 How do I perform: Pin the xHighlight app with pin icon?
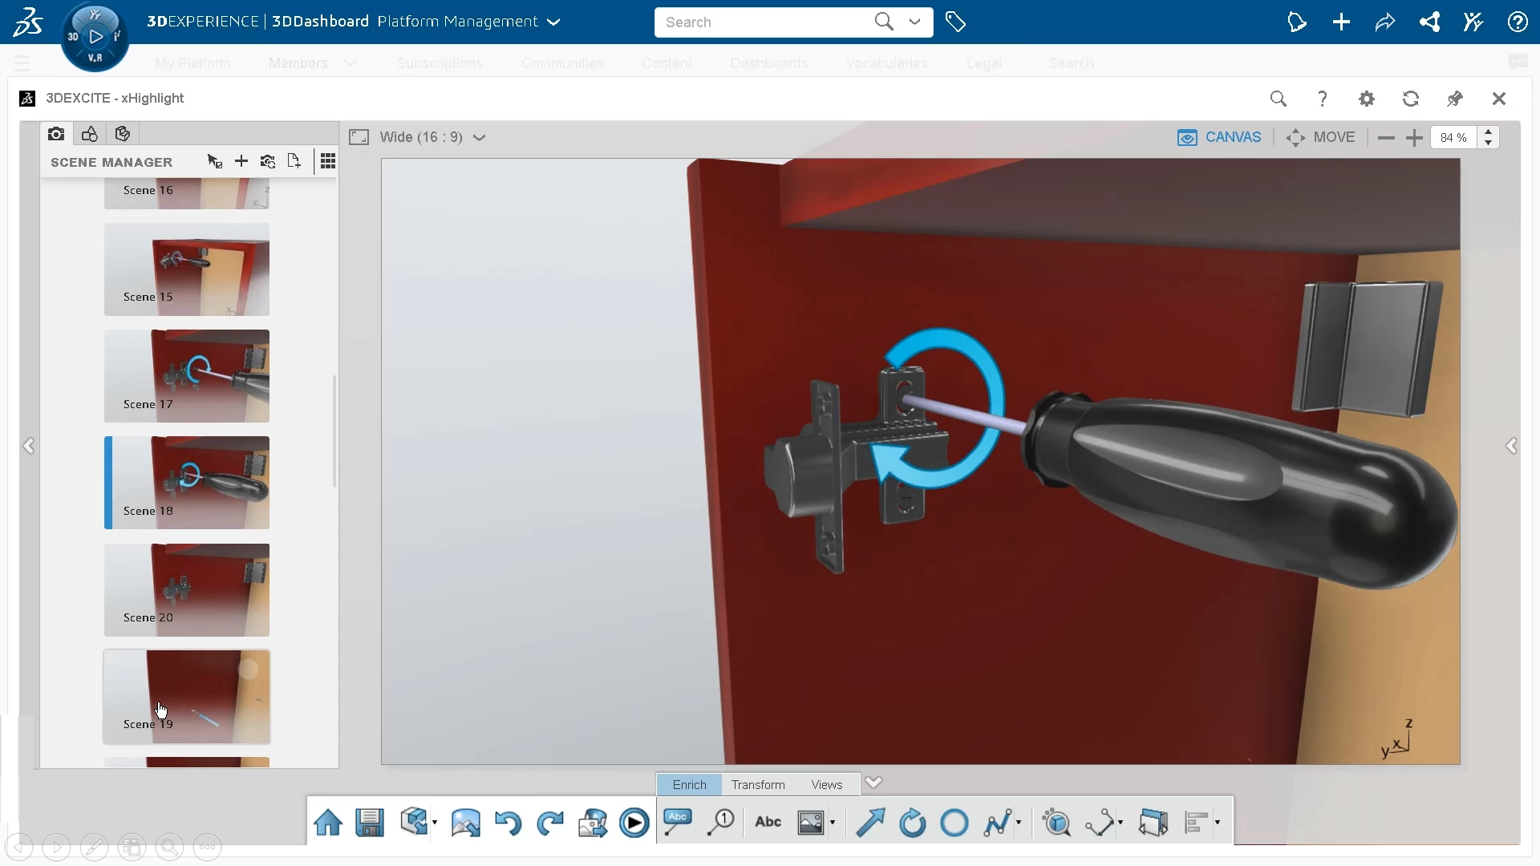(1454, 98)
